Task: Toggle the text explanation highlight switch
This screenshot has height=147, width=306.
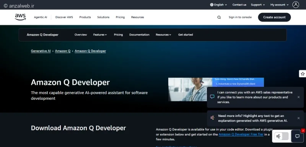Action: click(282, 136)
